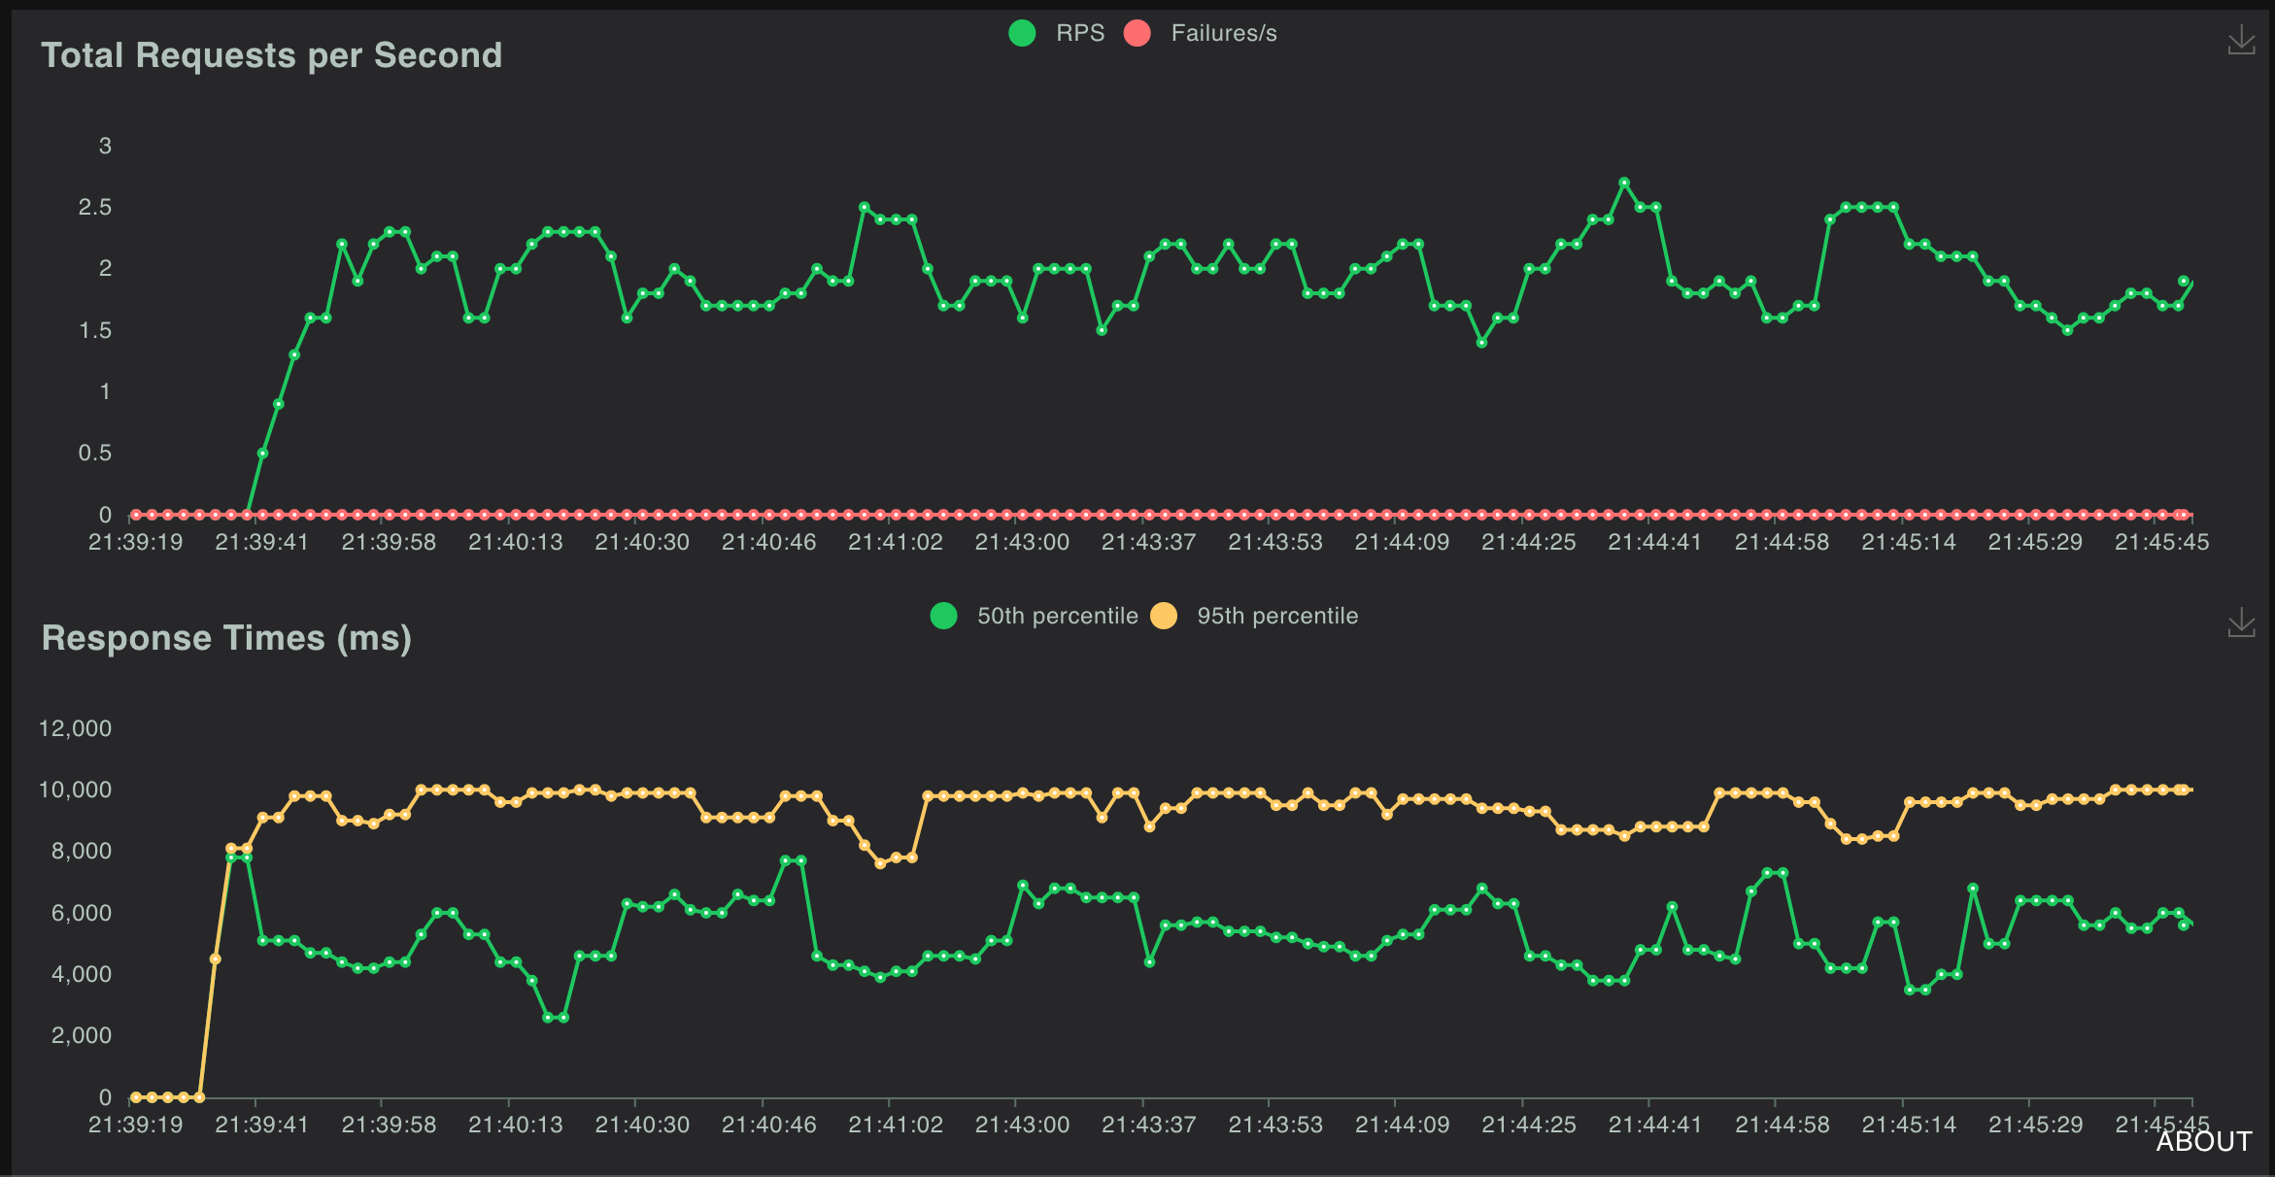This screenshot has height=1177, width=2275.
Task: Click the 21:43:00 label on RPS axis
Action: pyautogui.click(x=1021, y=542)
